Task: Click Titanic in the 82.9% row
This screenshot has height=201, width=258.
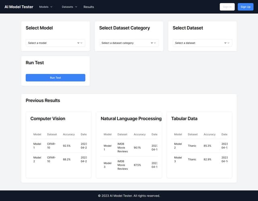Action: tap(192, 159)
